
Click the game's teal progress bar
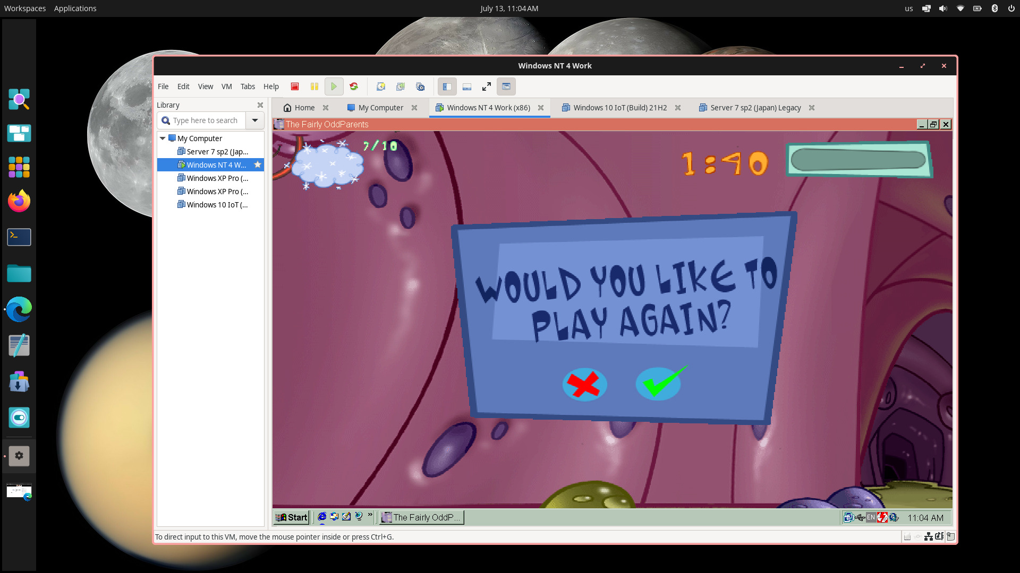point(858,160)
